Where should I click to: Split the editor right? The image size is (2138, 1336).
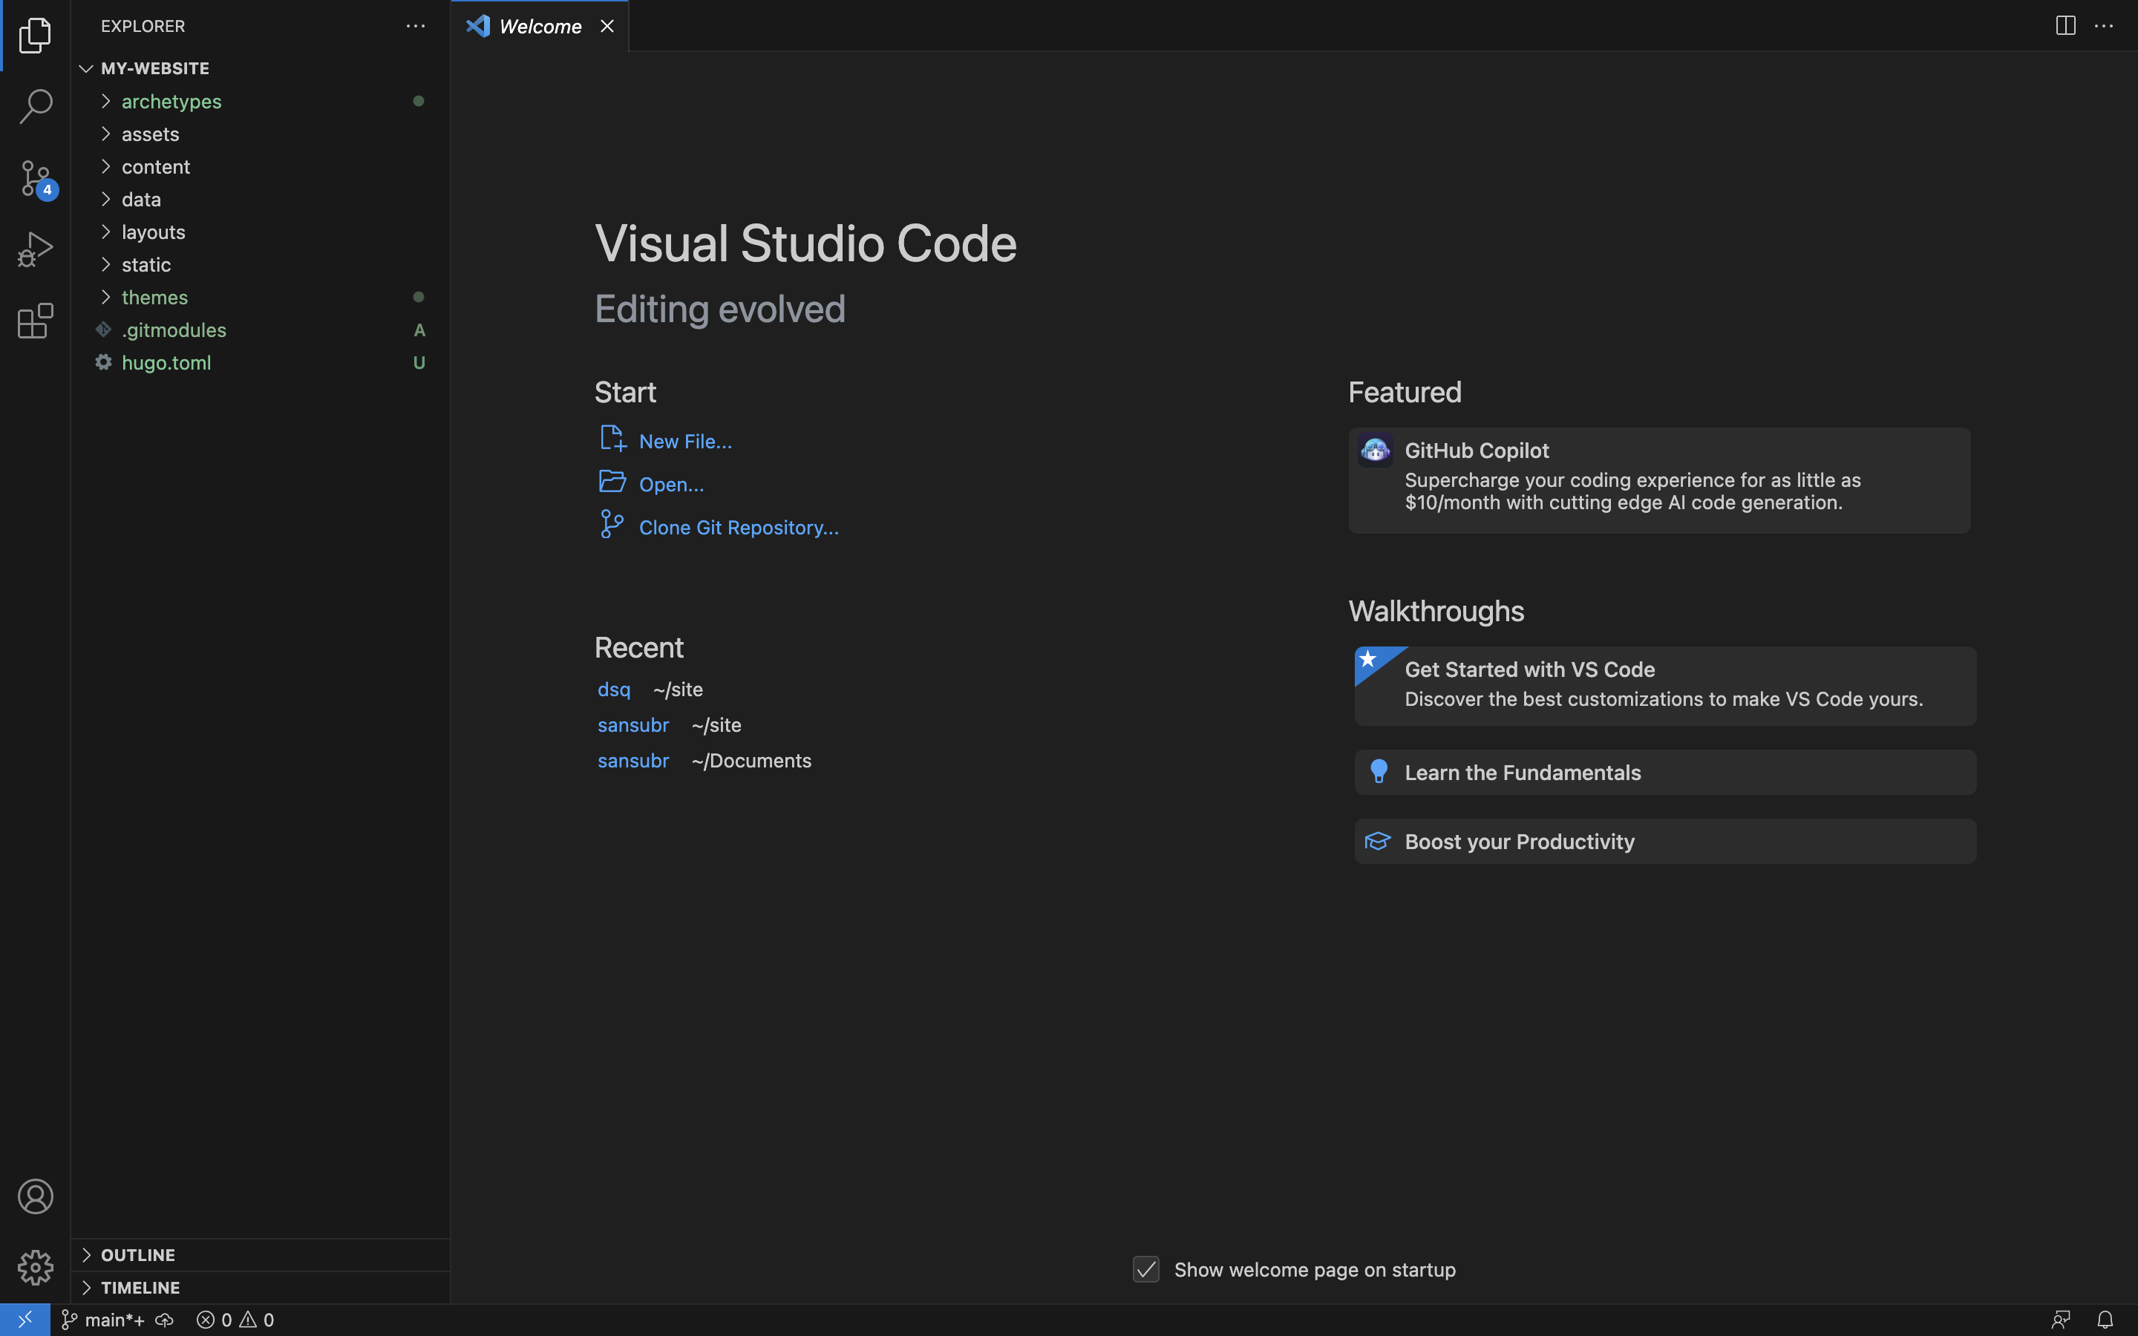coord(2065,26)
